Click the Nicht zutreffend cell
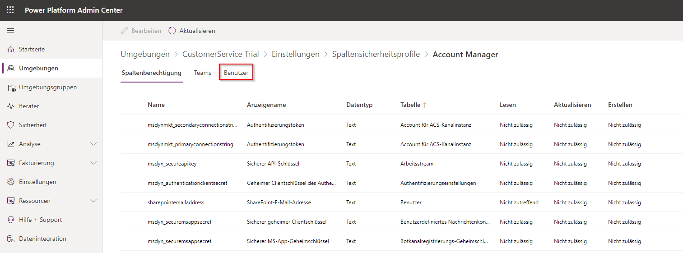This screenshot has width=683, height=253. pyautogui.click(x=519, y=202)
